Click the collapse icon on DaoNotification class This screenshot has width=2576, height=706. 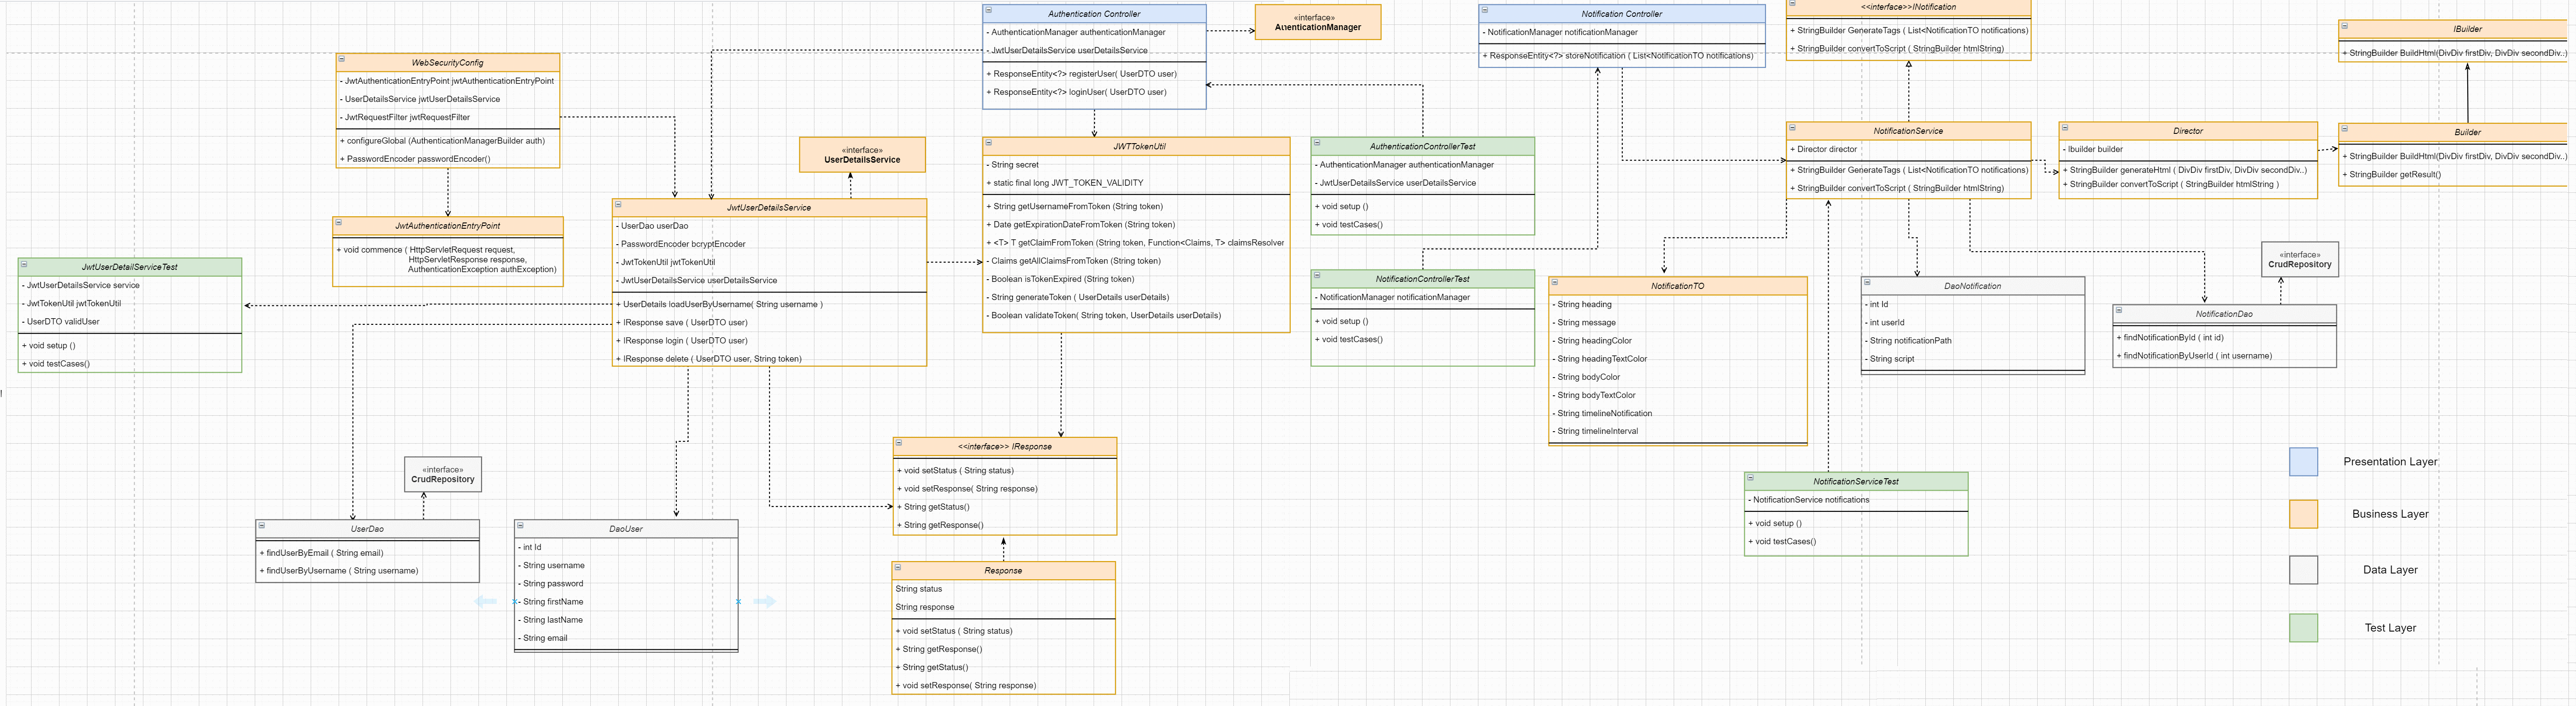click(1867, 283)
